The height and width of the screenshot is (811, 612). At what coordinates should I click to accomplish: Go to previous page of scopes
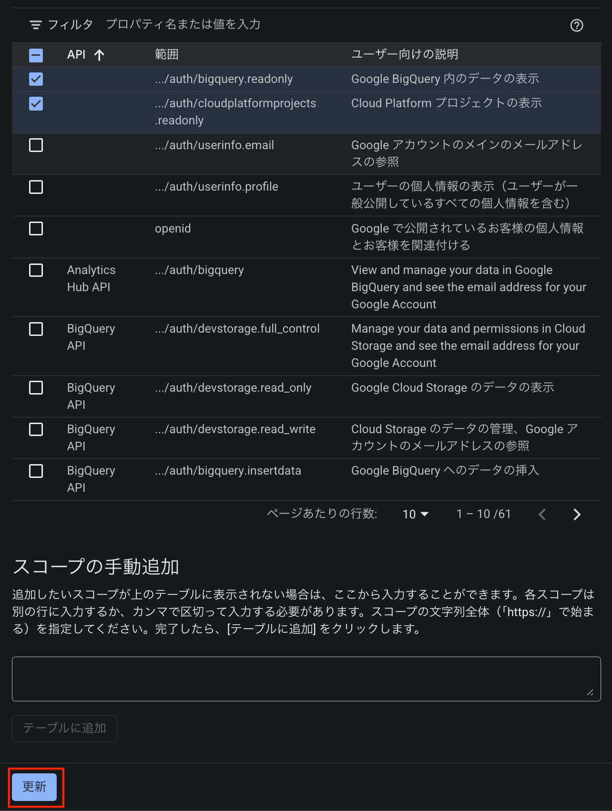pyautogui.click(x=542, y=514)
